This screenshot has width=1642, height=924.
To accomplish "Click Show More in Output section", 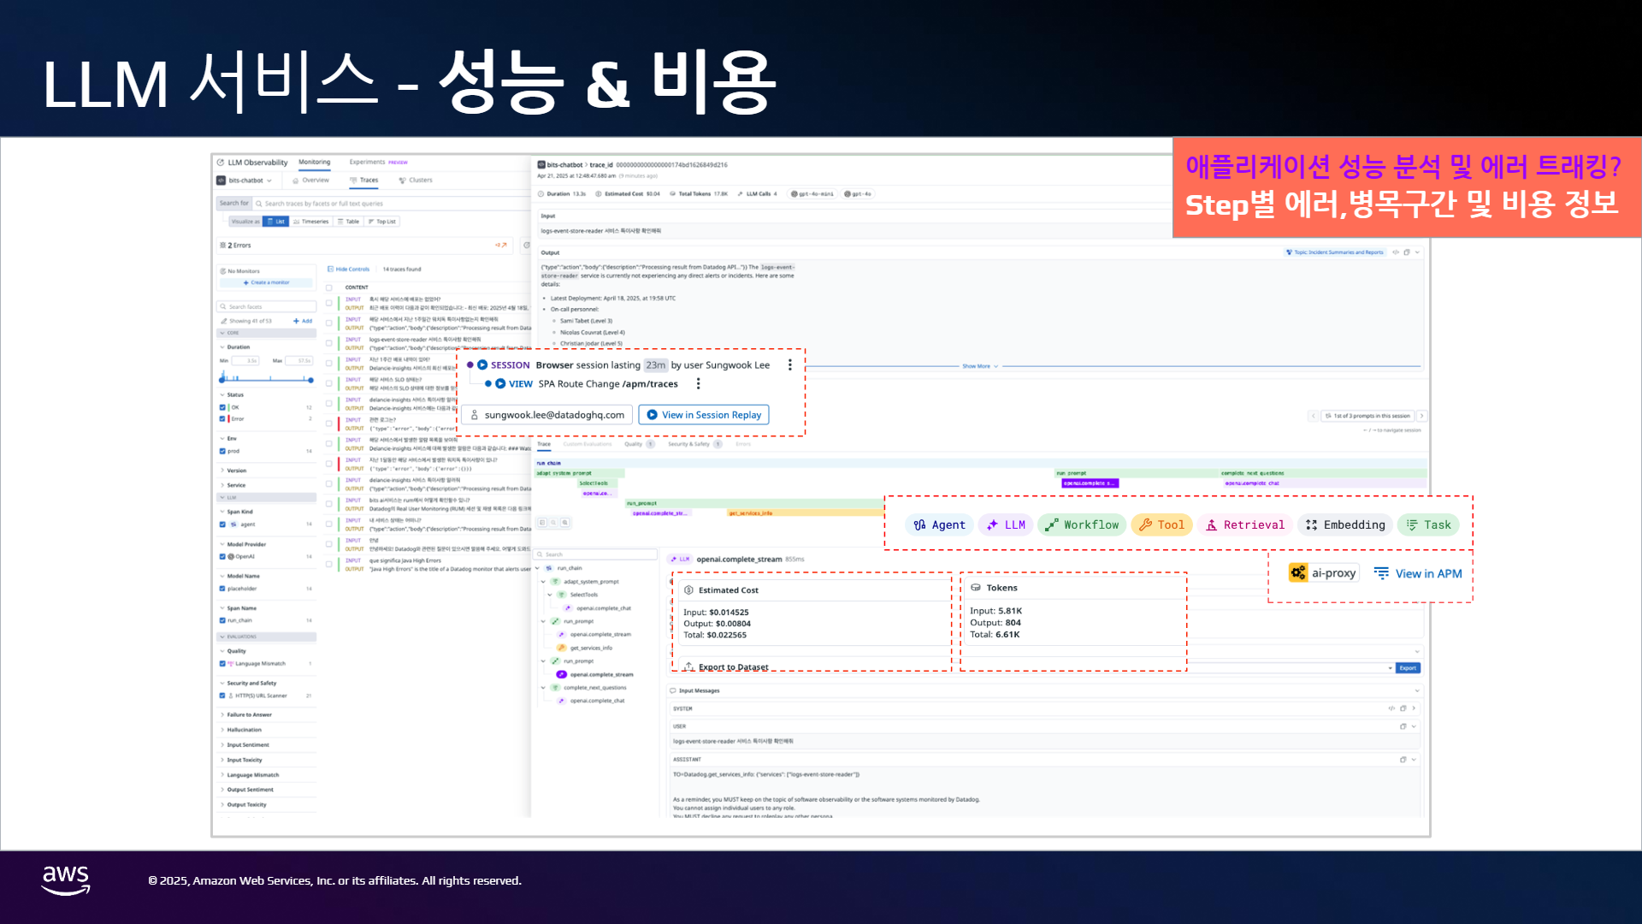I will point(979,366).
